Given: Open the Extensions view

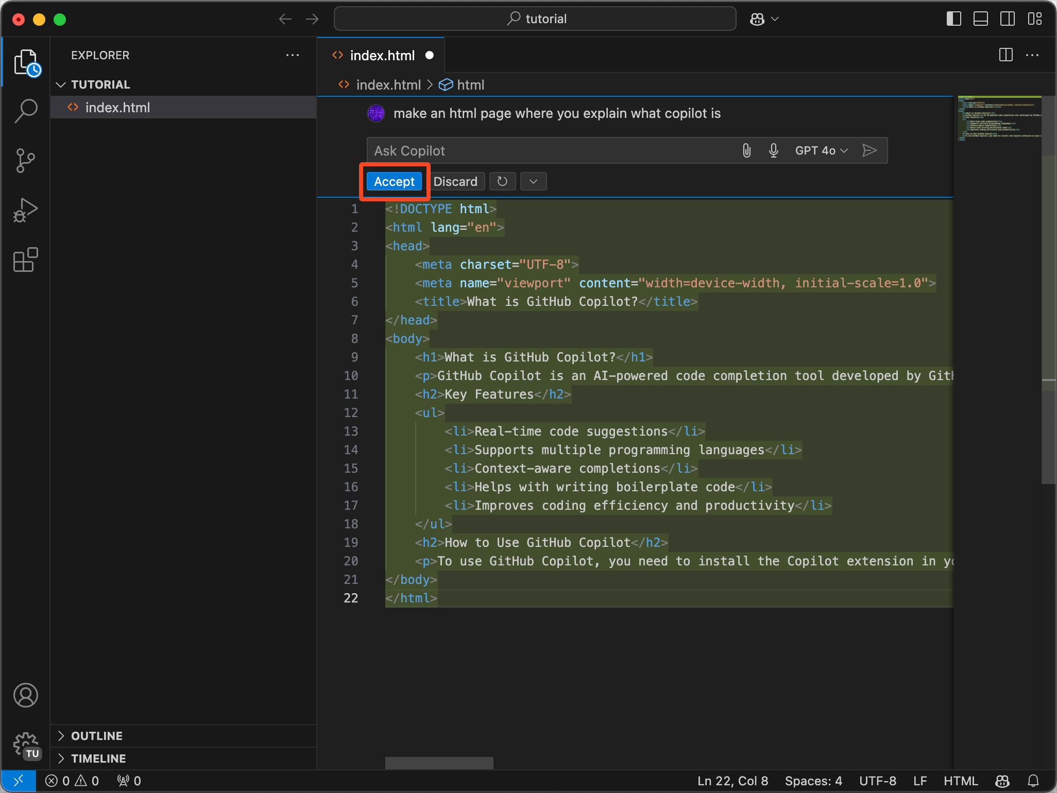Looking at the screenshot, I should coord(26,260).
